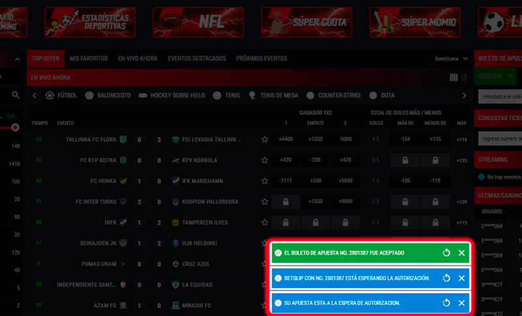Viewport: 522px width, 316px height.
Task: Open the Seinajoen JK vs HJK Helsinki event
Action: pos(146,244)
